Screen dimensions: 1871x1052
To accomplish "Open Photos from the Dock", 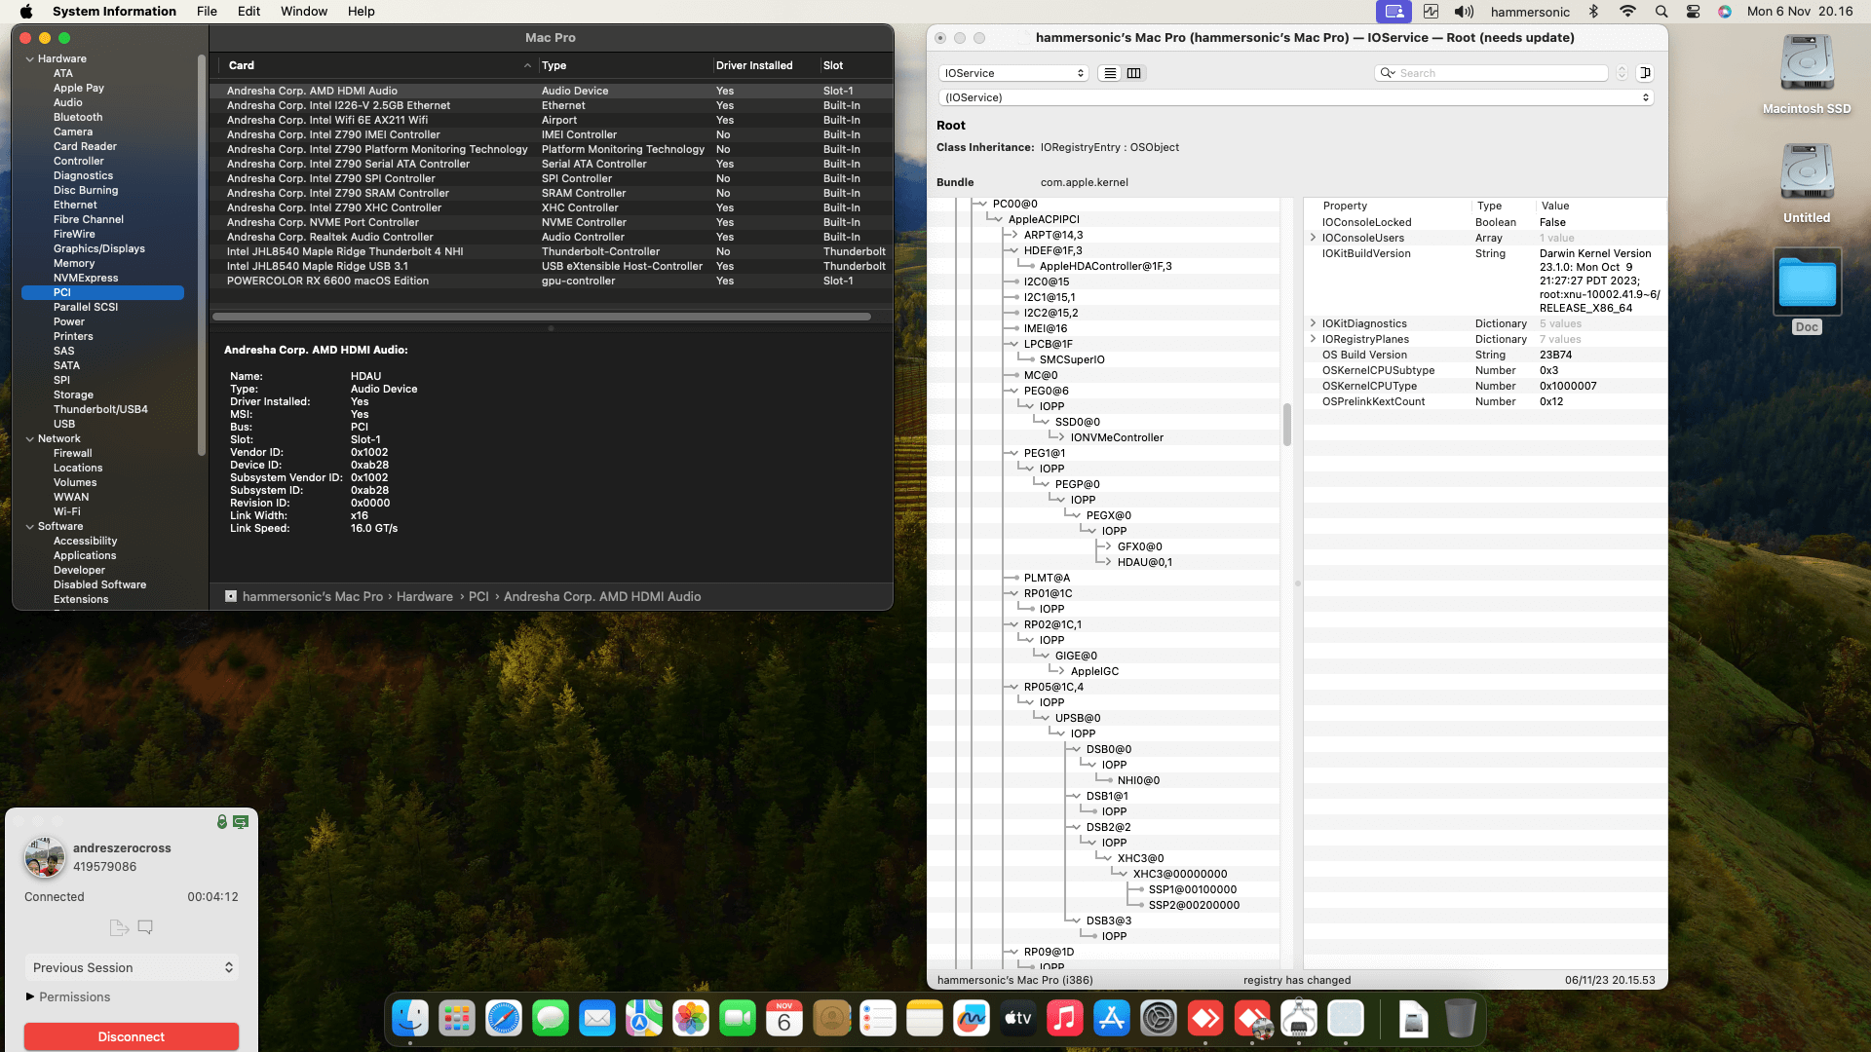I will (x=691, y=1019).
